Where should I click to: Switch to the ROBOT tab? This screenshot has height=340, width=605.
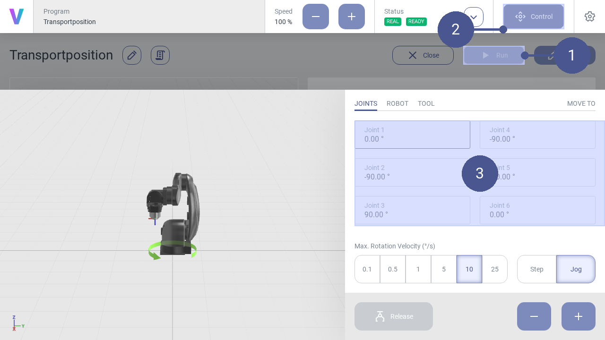[x=398, y=103]
